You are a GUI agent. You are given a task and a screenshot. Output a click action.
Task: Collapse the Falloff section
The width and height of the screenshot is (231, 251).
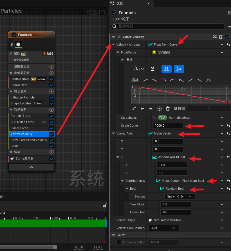pos(113,235)
